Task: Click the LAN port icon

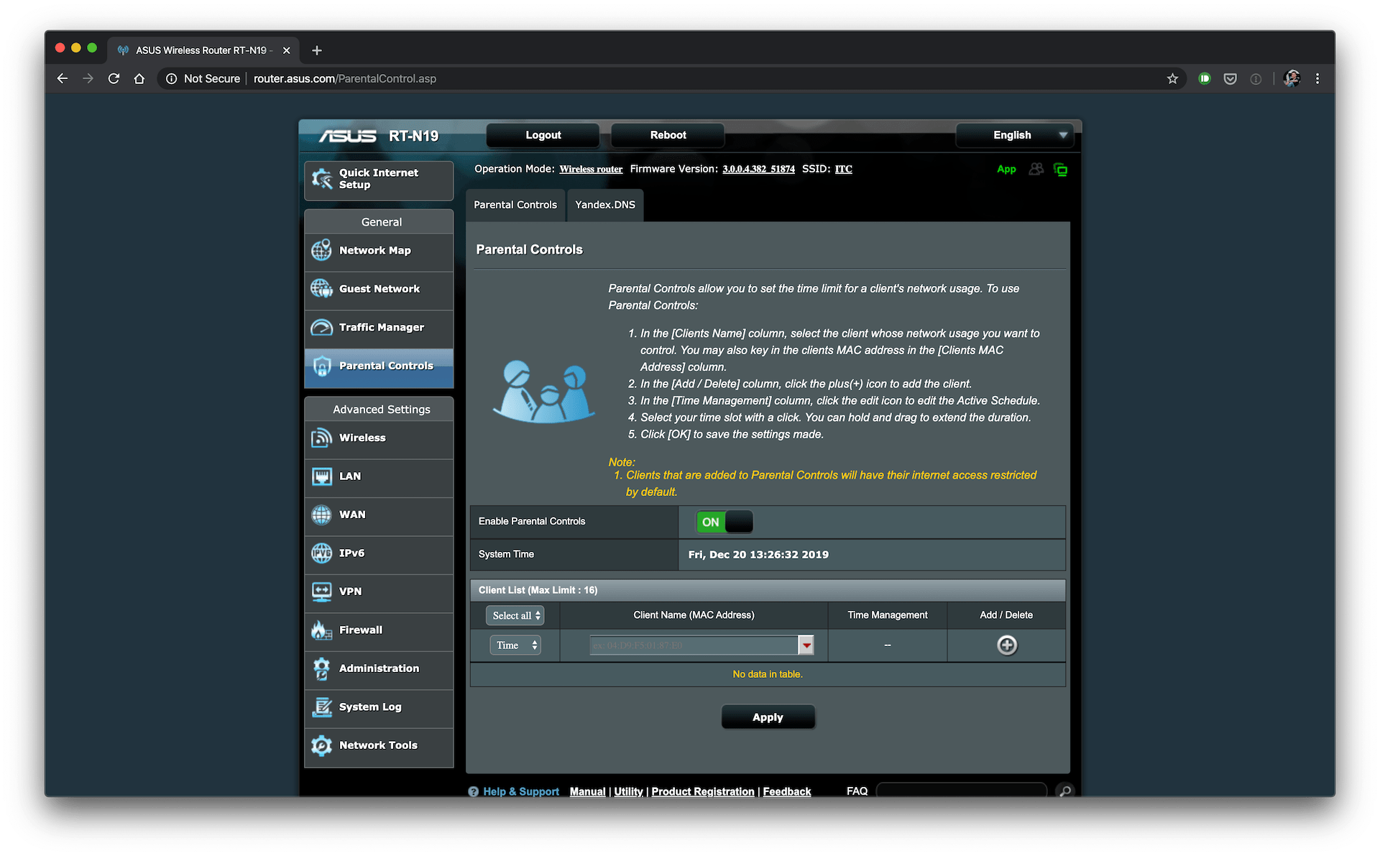Action: [321, 476]
